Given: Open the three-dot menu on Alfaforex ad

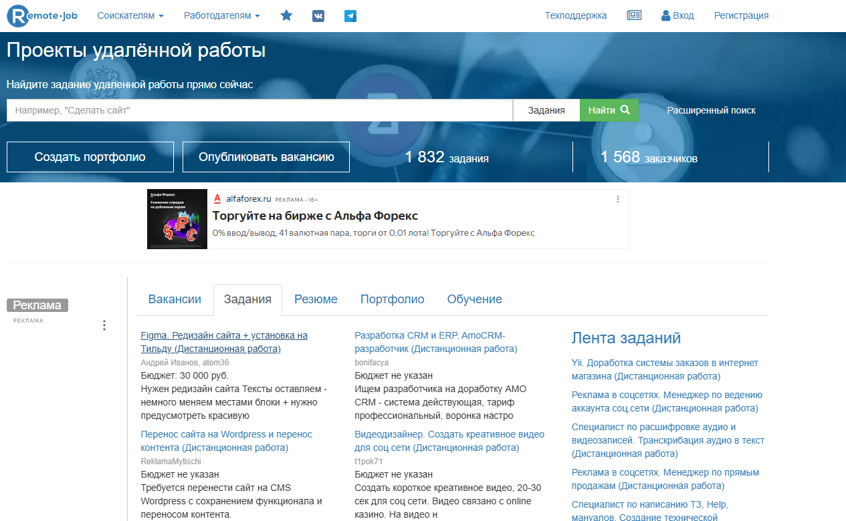Looking at the screenshot, I should (618, 199).
